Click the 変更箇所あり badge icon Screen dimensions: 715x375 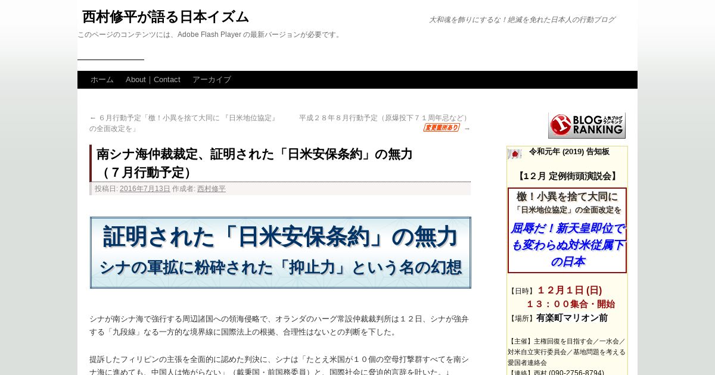pos(442,128)
